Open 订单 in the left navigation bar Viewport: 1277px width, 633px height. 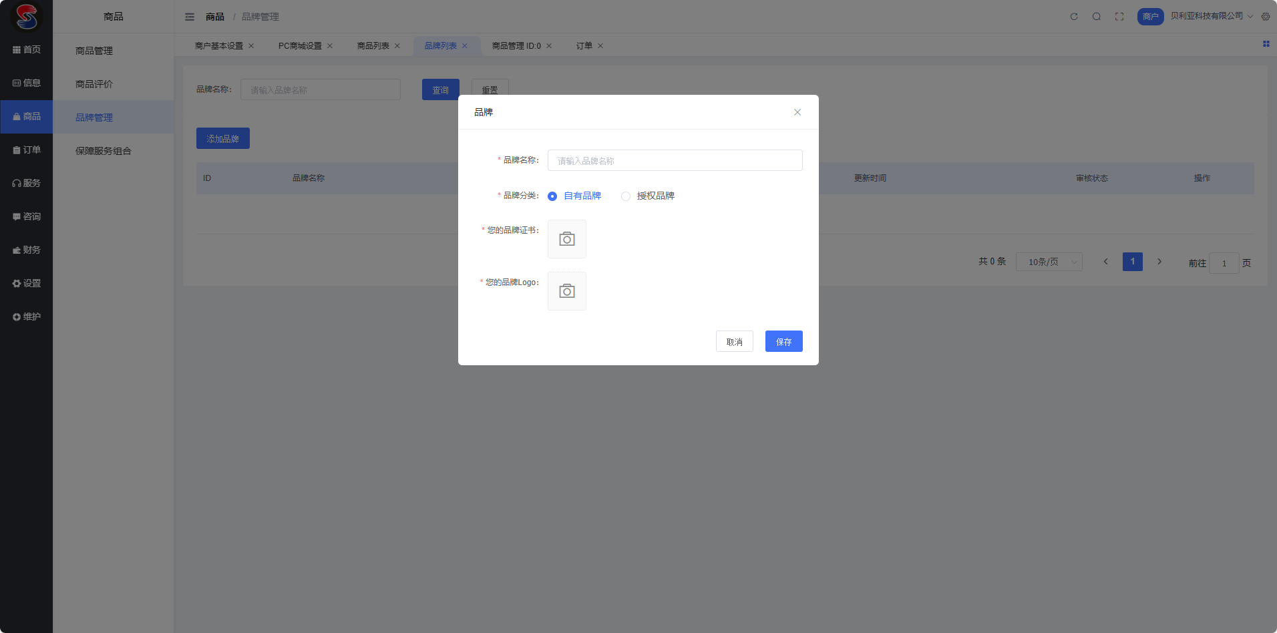click(x=27, y=150)
